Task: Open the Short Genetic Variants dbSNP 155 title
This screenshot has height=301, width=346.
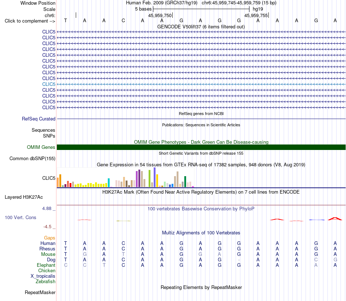Action: coord(201,153)
